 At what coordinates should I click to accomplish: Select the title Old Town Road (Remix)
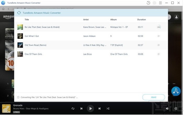tap(35, 45)
